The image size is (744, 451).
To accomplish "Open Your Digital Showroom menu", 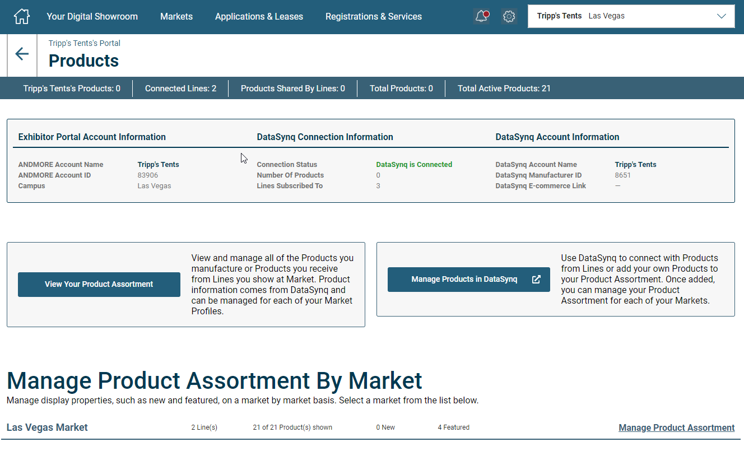I will click(x=92, y=16).
